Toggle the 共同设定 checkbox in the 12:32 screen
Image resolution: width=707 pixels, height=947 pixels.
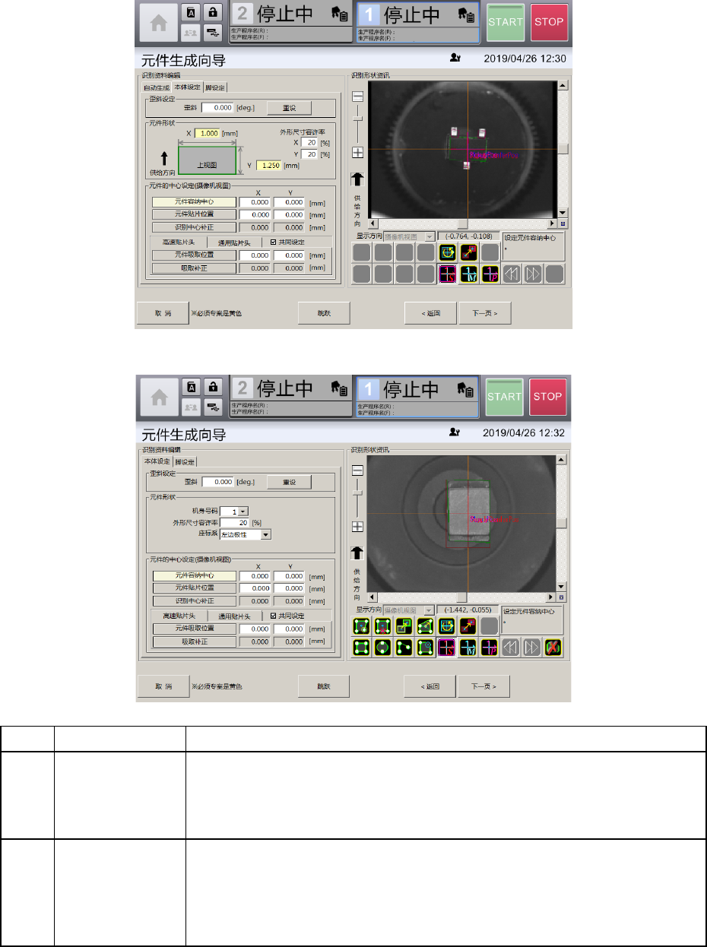pos(274,616)
